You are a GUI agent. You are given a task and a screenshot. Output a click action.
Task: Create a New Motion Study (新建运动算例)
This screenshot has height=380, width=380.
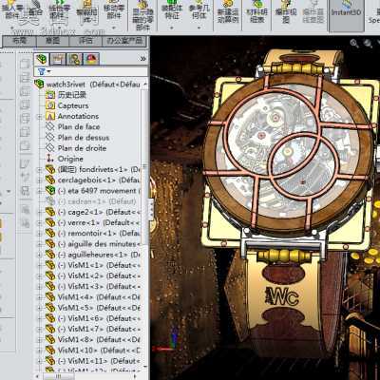(228, 11)
